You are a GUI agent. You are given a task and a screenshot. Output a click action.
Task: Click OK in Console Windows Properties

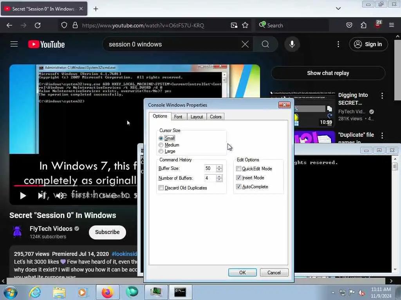point(242,272)
